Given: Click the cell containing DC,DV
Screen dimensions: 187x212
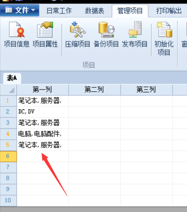Looking at the screenshot, I should coord(43,112).
